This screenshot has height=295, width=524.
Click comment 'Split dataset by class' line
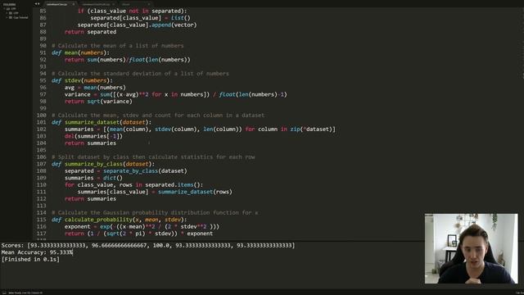click(x=153, y=157)
